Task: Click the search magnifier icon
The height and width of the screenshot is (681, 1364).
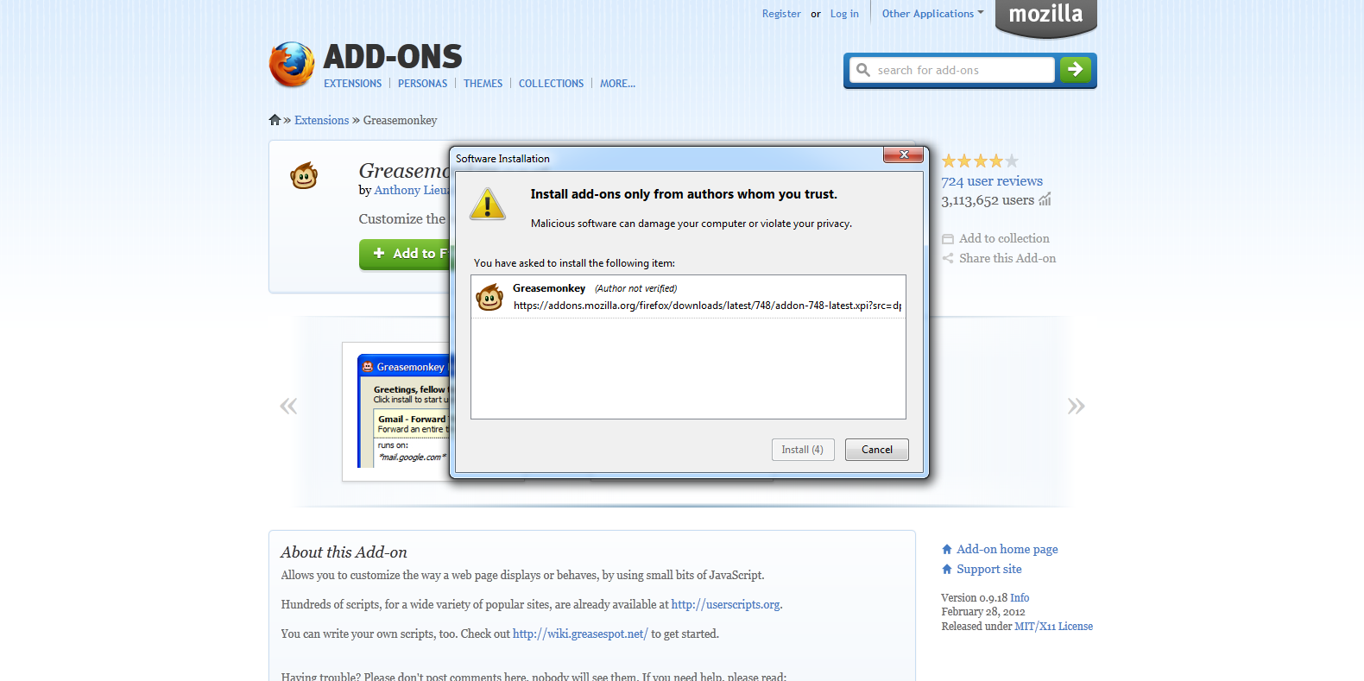Action: click(x=863, y=70)
